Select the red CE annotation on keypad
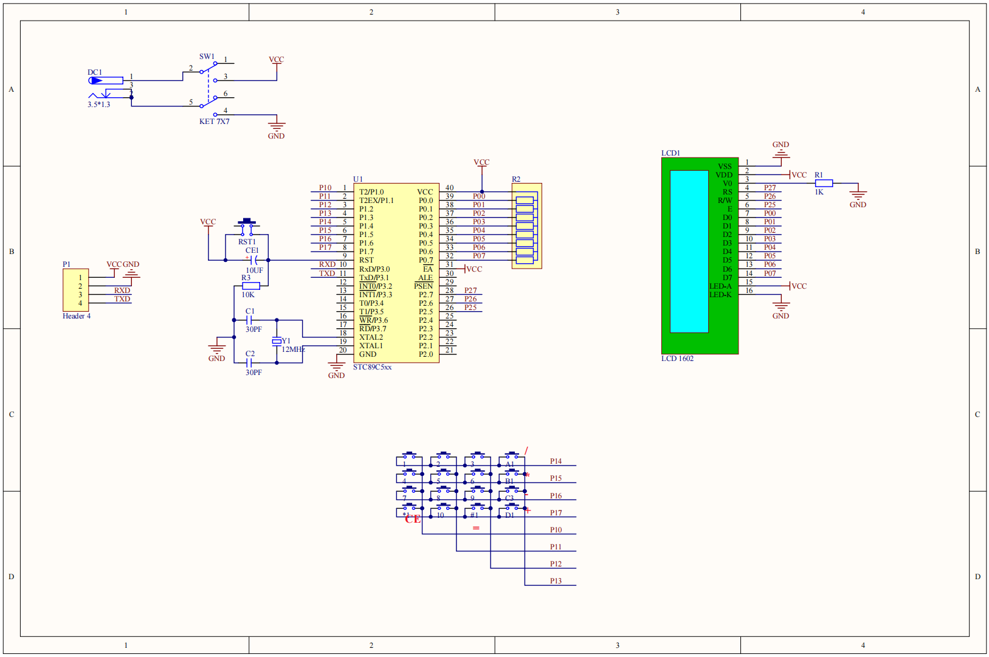 point(413,519)
